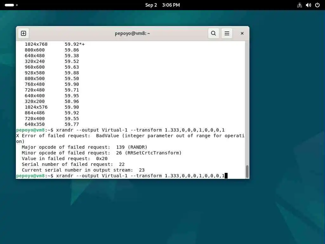Click the 59.92*+ refresh rate value
Image resolution: width=325 pixels, height=244 pixels.
[75, 44]
